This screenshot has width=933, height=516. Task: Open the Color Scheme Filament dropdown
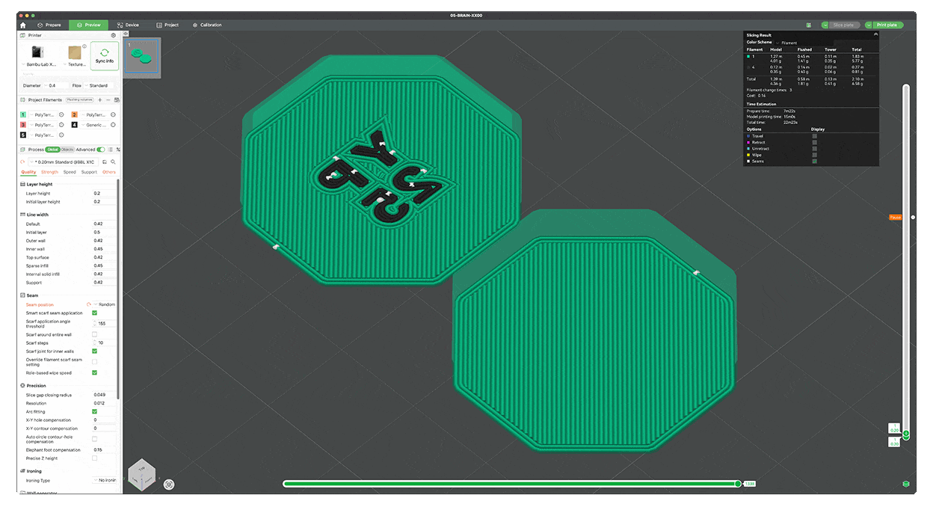(787, 43)
